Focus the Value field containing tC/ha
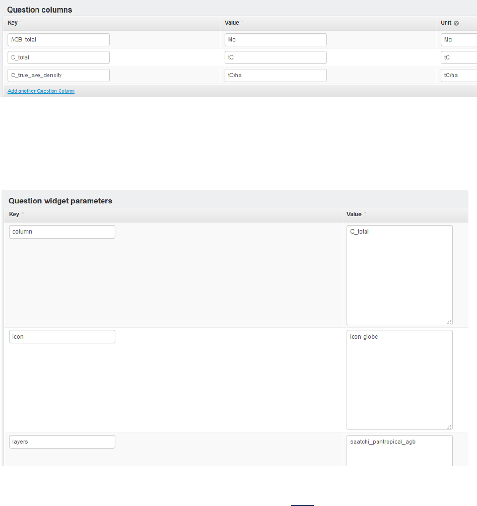 tap(276, 75)
